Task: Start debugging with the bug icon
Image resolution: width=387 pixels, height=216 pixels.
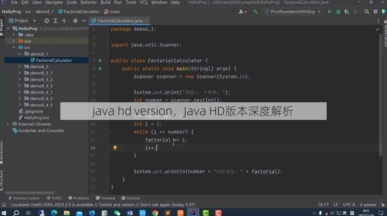Action: click(x=338, y=11)
